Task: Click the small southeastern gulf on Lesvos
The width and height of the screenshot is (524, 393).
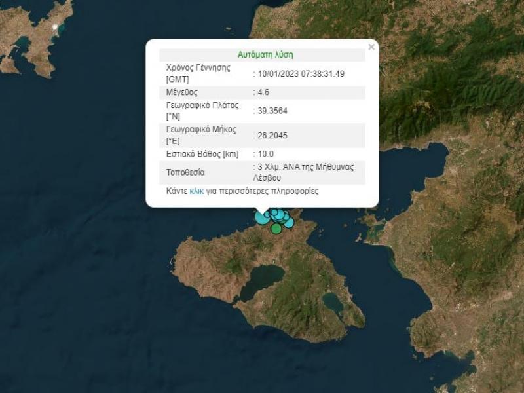Action: (333, 303)
